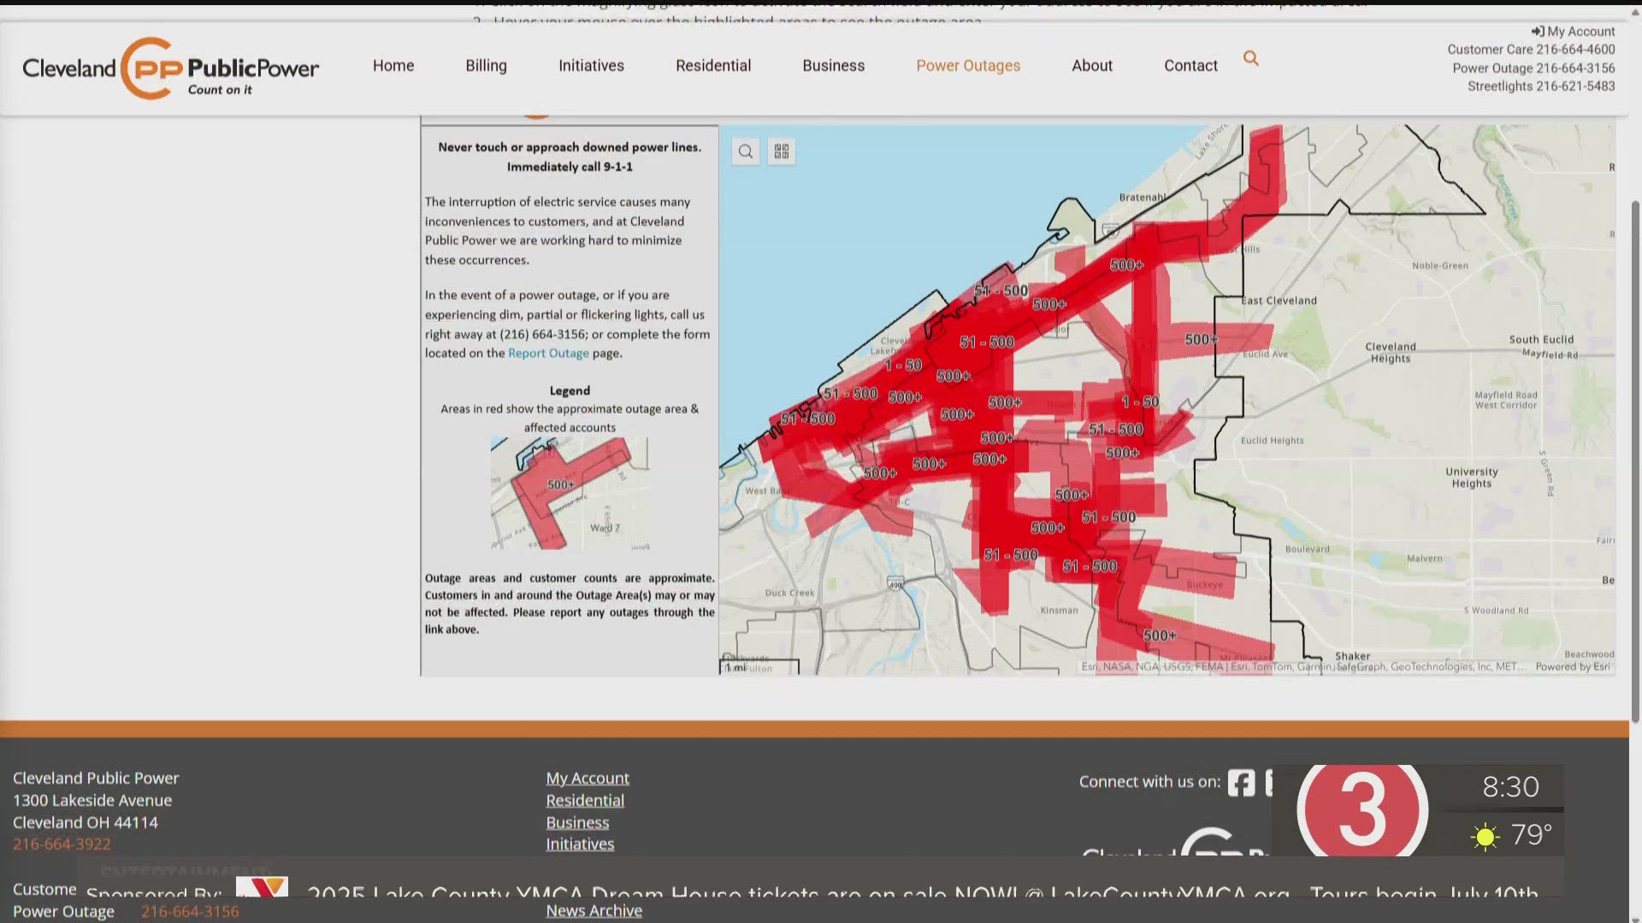Open site search via navigation magnifying glass
The height and width of the screenshot is (923, 1642).
click(x=1251, y=58)
